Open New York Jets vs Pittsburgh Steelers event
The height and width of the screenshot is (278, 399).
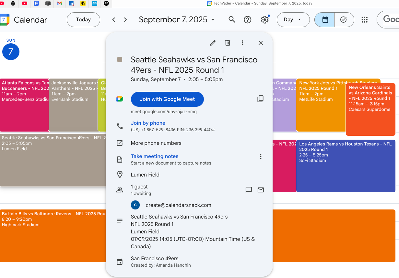(x=321, y=105)
